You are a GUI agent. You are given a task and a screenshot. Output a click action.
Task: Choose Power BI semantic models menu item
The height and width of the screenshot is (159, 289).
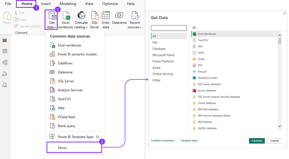pos(75,54)
